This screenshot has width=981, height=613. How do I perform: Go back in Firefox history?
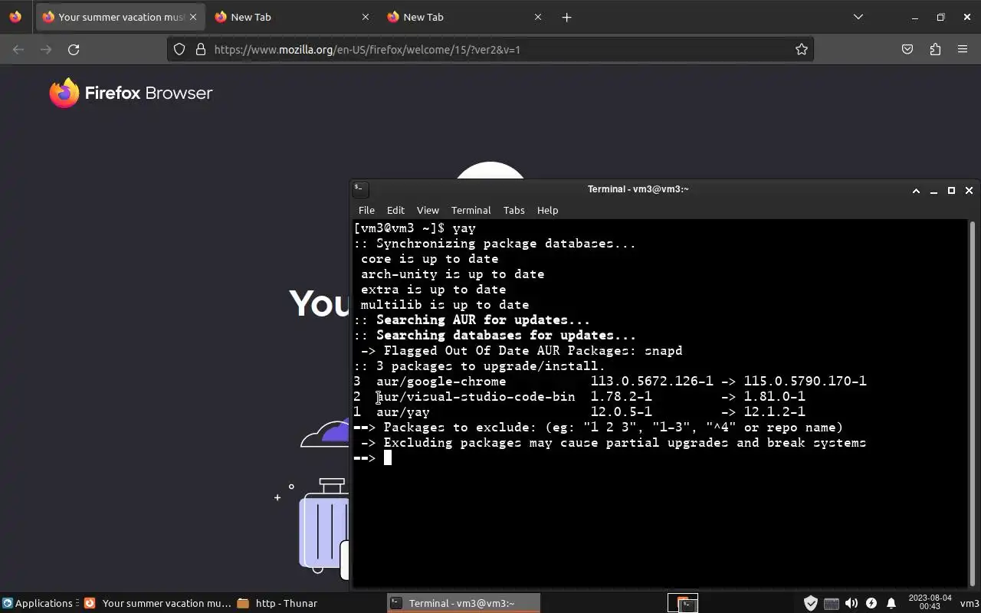tap(18, 50)
